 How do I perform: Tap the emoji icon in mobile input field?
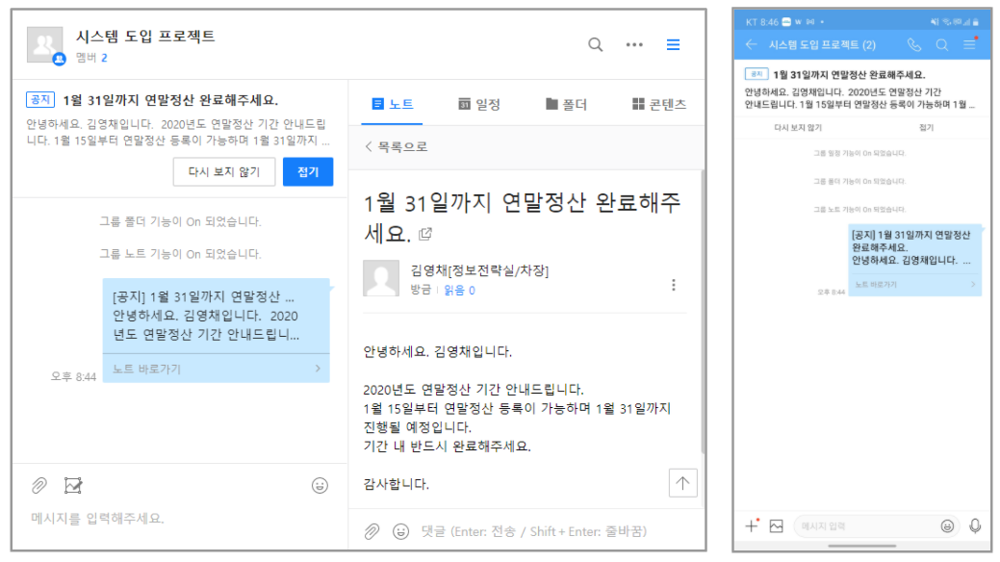(947, 526)
